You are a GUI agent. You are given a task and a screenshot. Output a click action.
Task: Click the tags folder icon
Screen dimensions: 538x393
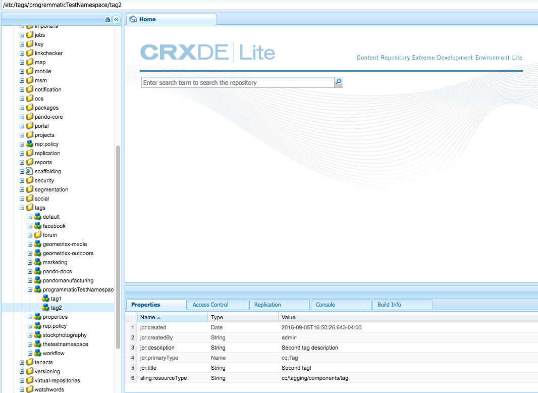pyautogui.click(x=30, y=208)
